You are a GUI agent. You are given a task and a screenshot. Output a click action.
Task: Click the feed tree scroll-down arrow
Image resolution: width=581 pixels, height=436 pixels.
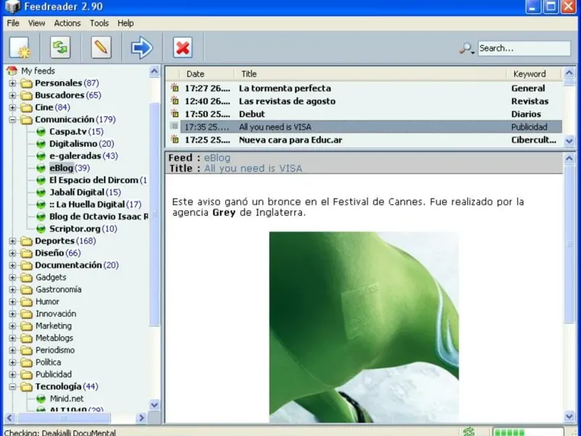click(155, 405)
